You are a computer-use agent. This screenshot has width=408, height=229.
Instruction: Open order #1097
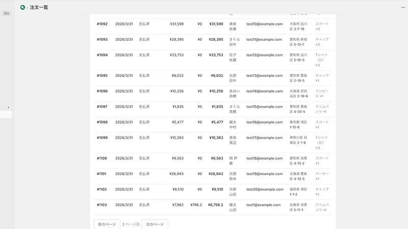point(102,107)
